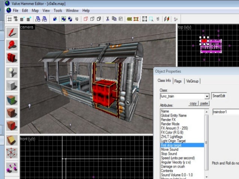This screenshot has width=239, height=179.
Task: Switch to the VisGroup tab
Action: (192, 81)
